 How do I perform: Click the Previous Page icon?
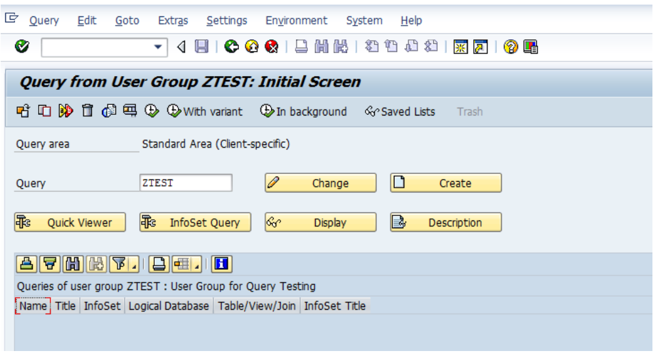tap(391, 46)
